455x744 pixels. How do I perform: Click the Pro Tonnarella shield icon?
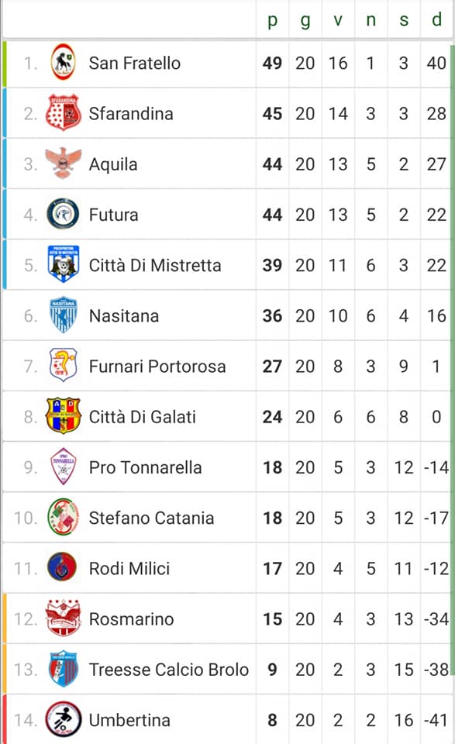[63, 467]
